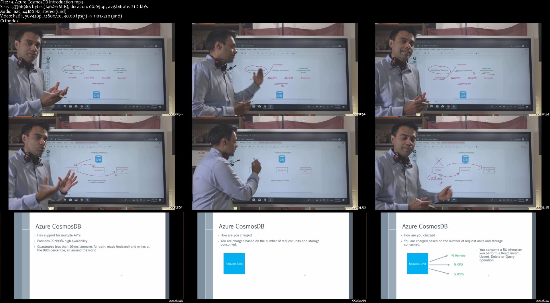Click 'Multi-region accounts' text in 00:03:52 frame
This screenshot has height=303, width=550.
(97, 181)
